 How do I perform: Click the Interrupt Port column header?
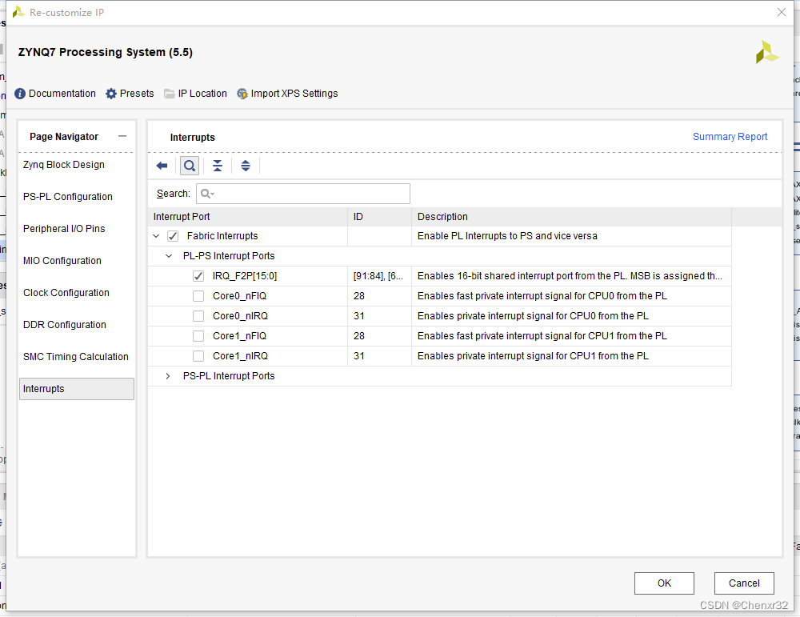(247, 216)
